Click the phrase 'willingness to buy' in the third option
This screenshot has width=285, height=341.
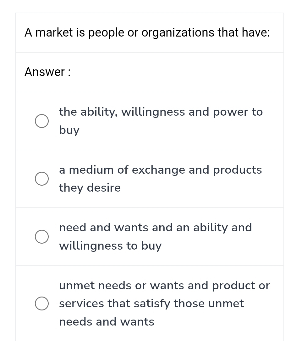click(110, 246)
